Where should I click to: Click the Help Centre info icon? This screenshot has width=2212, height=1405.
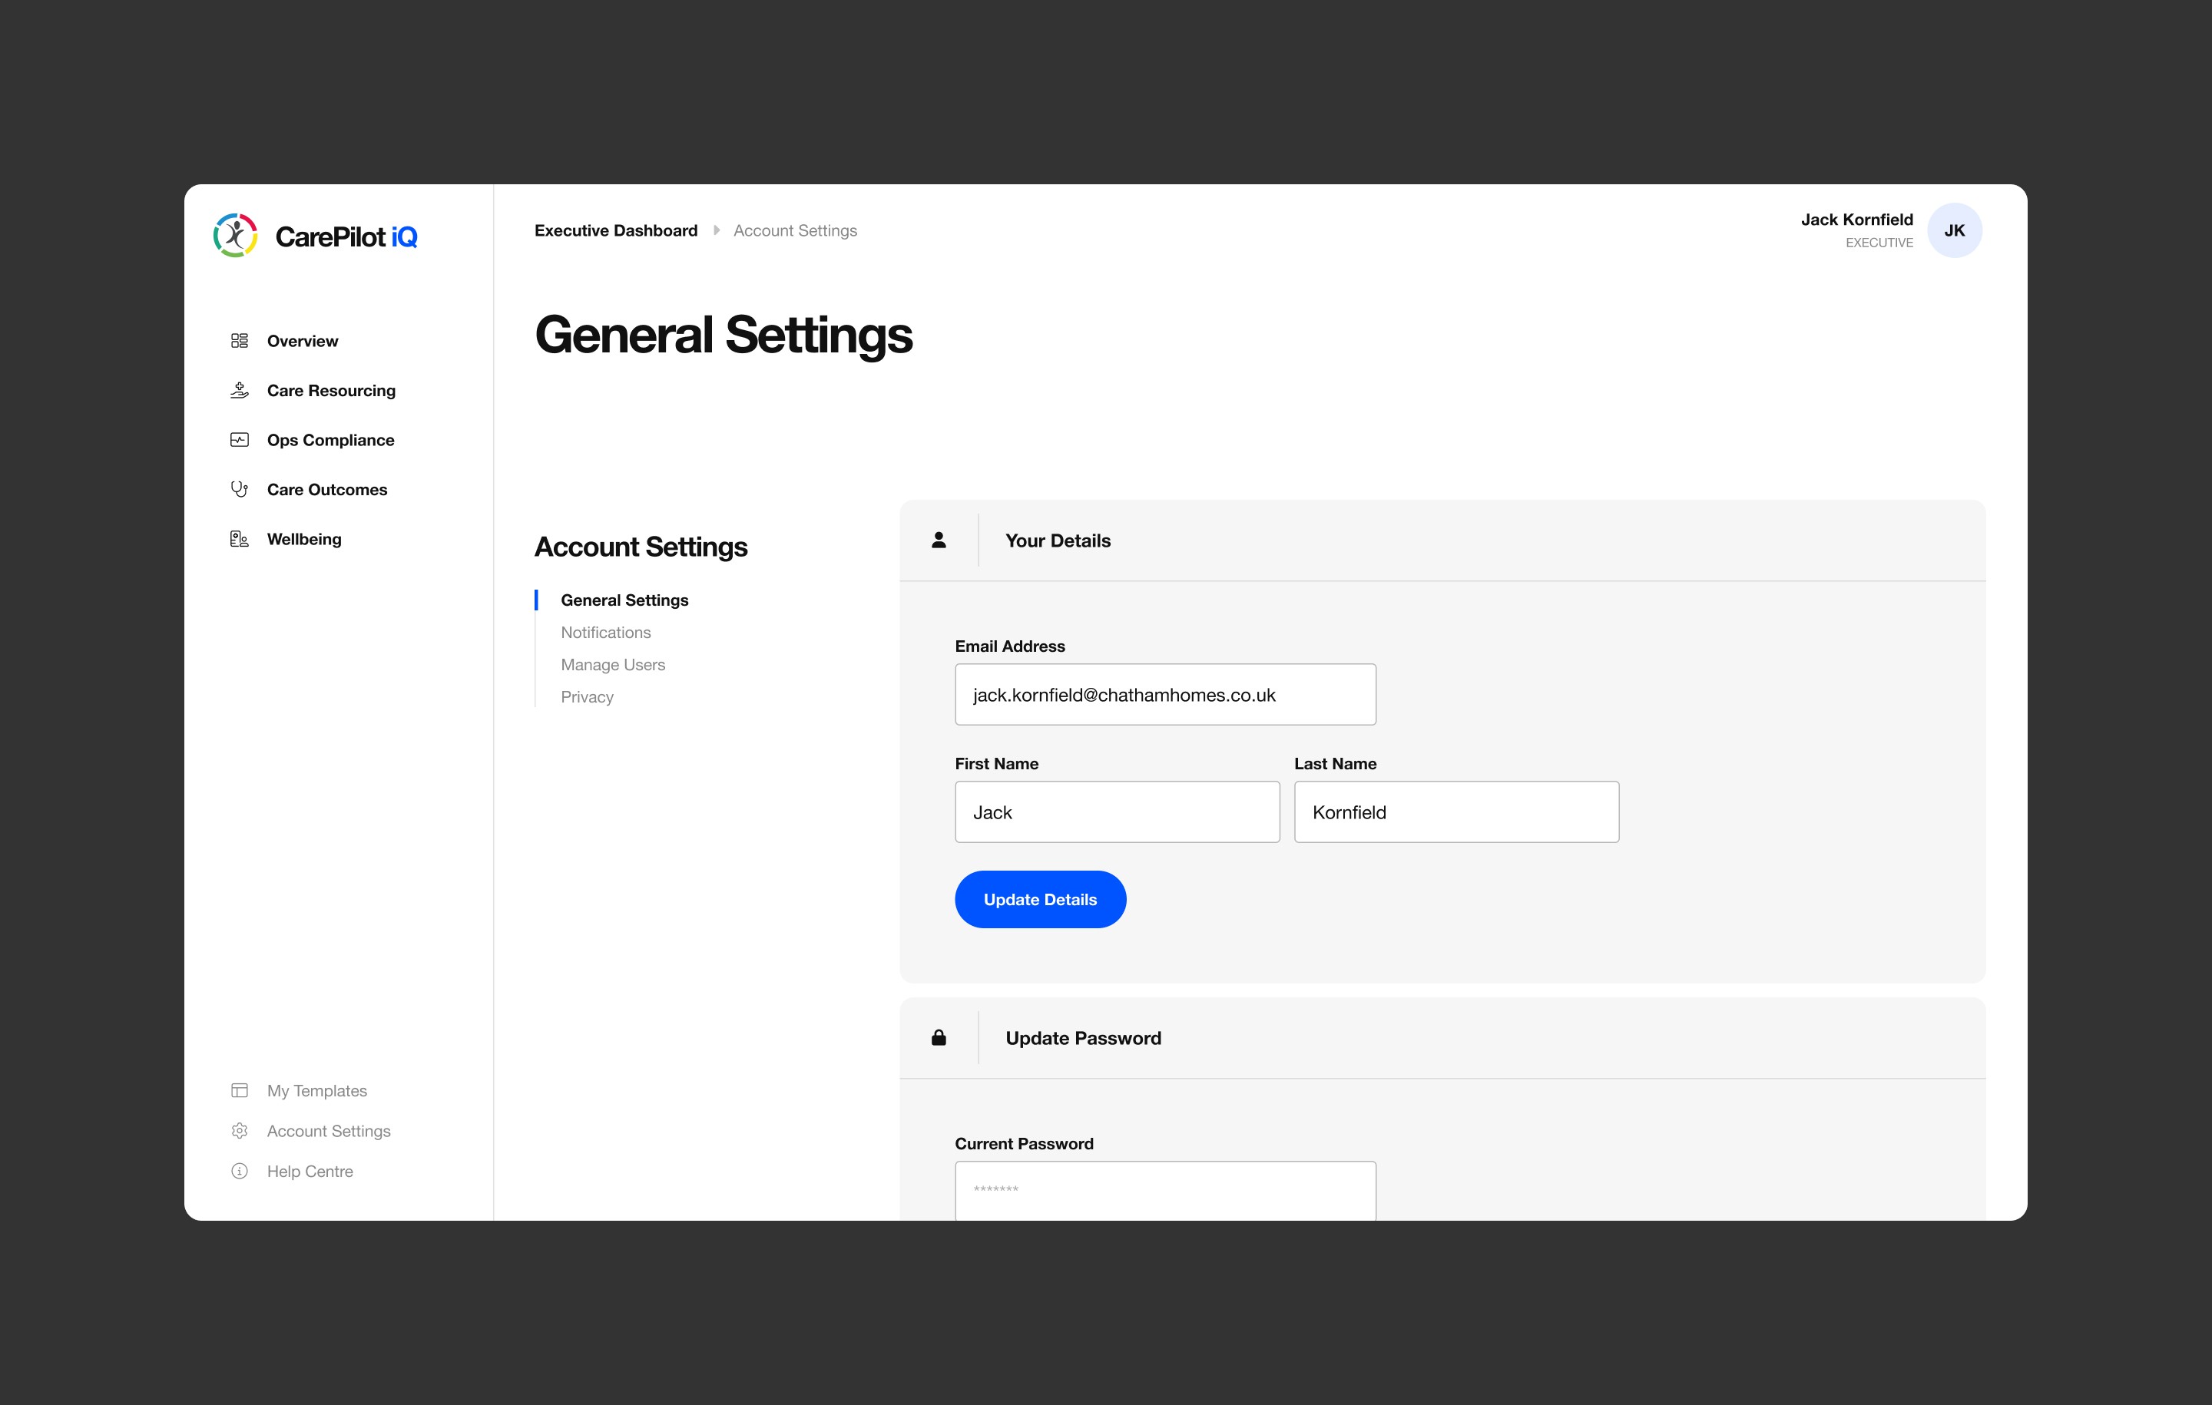(x=240, y=1172)
